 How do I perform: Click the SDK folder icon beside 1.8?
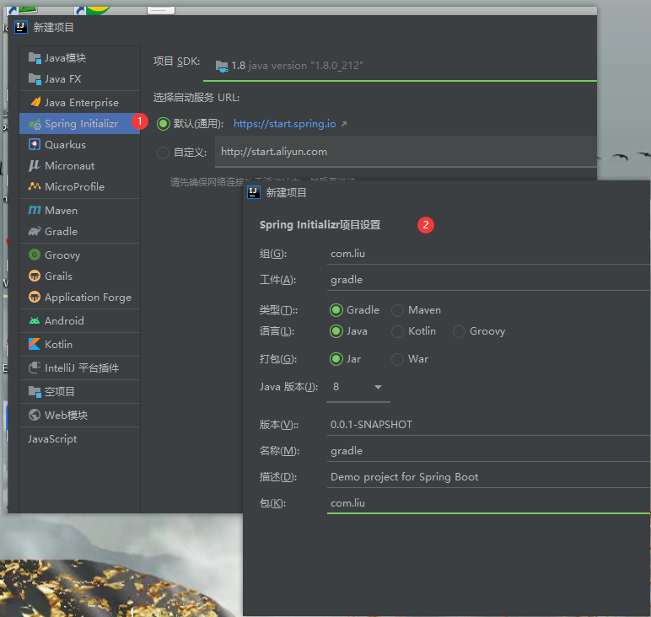222,66
